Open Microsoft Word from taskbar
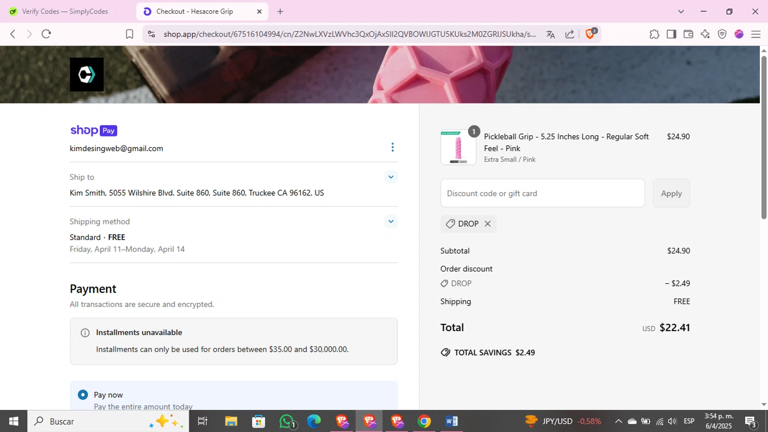 coord(452,421)
